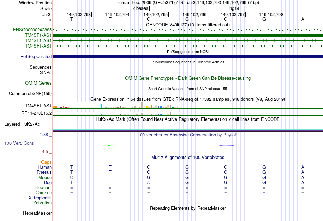Screen dimensions: 323x221
Task: Click the chr3:149,102,793-149,102,799 (7 bp) position text
Action: point(223,3)
